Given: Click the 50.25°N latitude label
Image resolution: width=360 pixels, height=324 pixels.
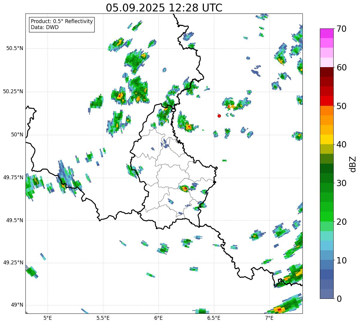Looking at the screenshot, I should [13, 91].
